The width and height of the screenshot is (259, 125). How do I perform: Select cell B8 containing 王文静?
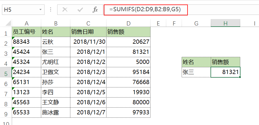56,103
